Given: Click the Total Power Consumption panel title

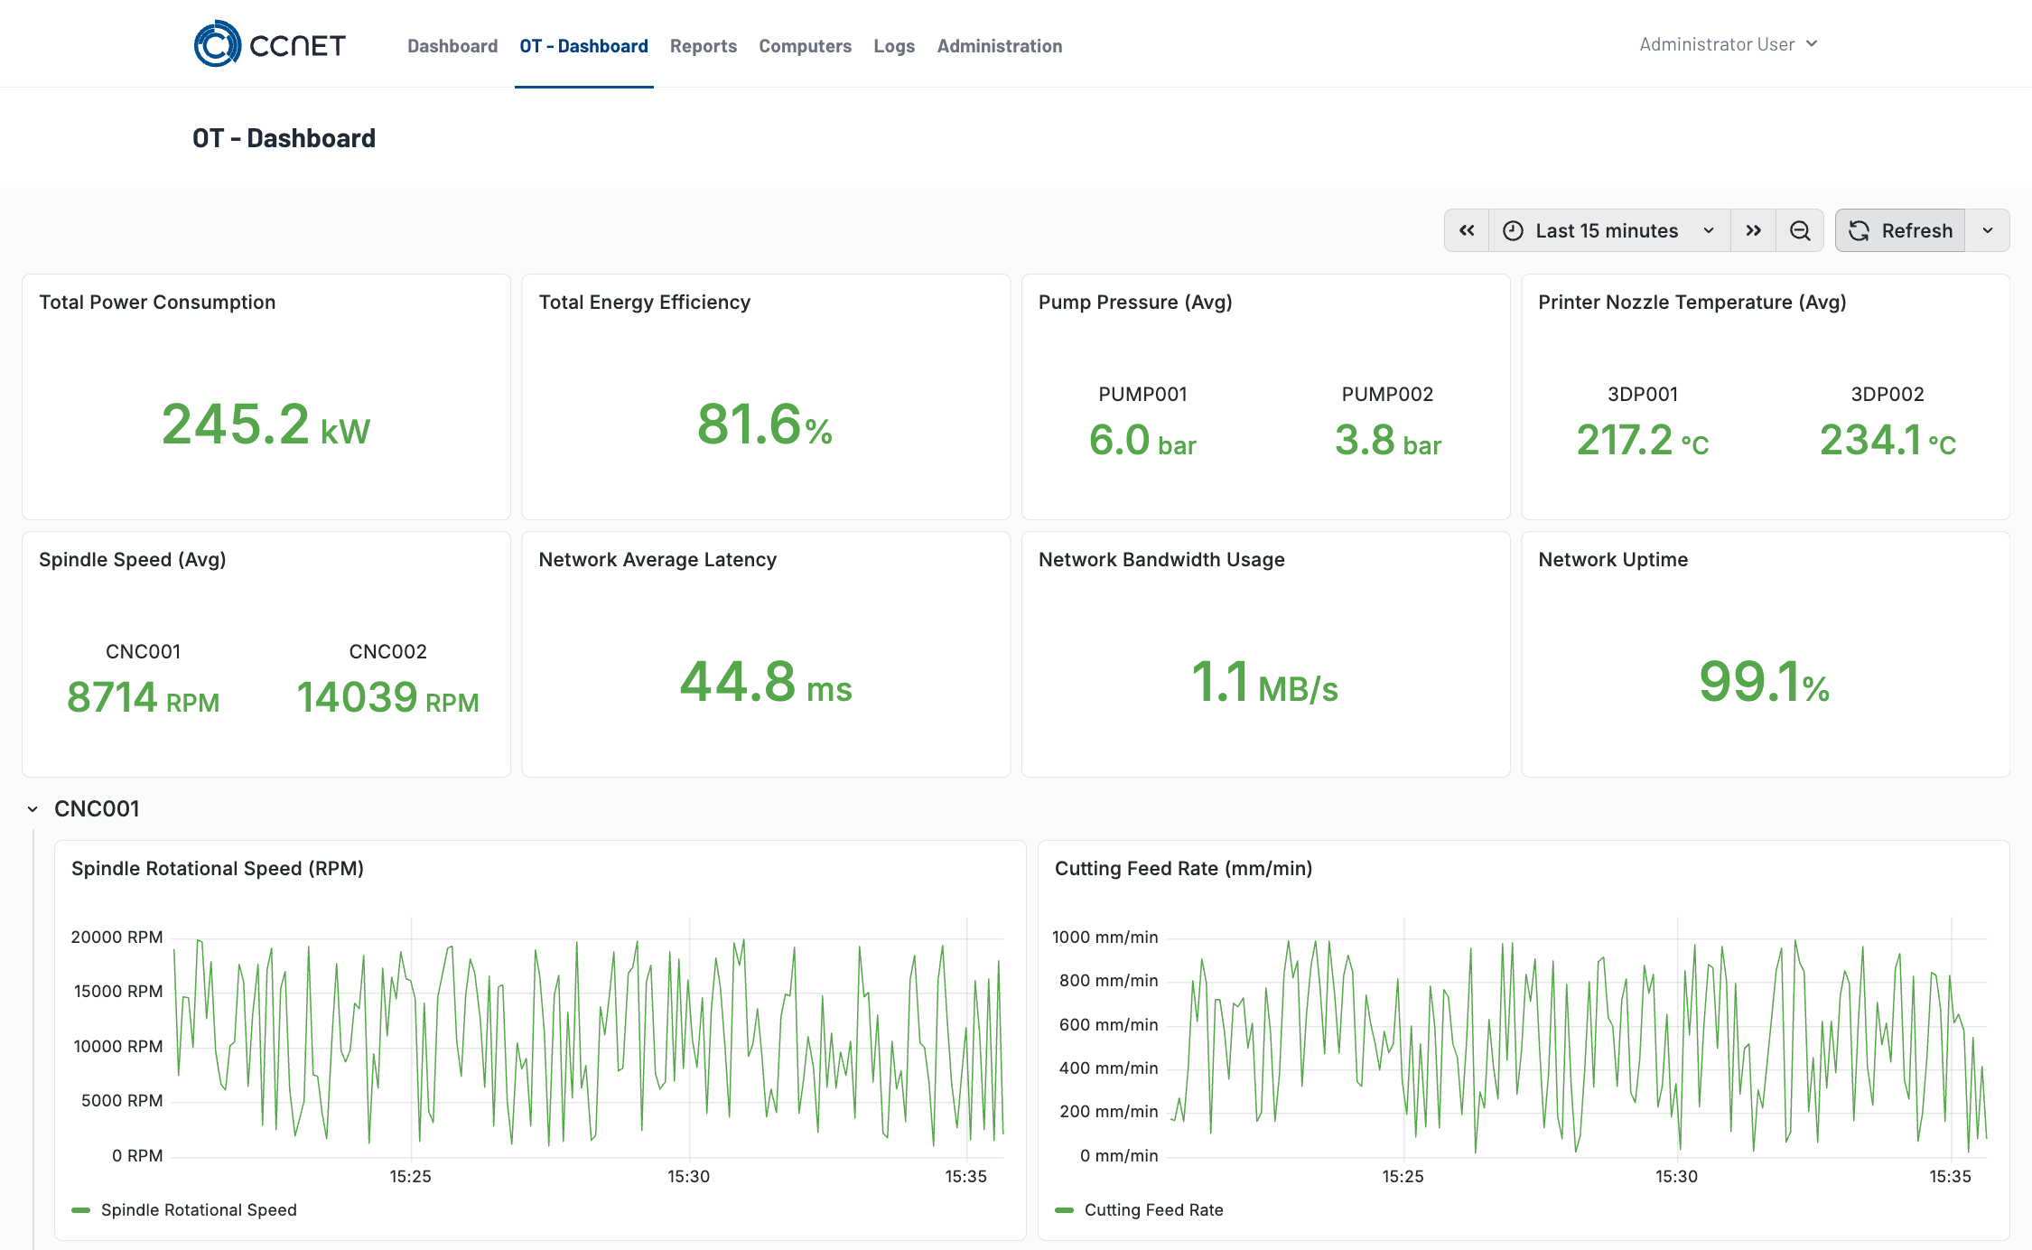Looking at the screenshot, I should coord(157,303).
